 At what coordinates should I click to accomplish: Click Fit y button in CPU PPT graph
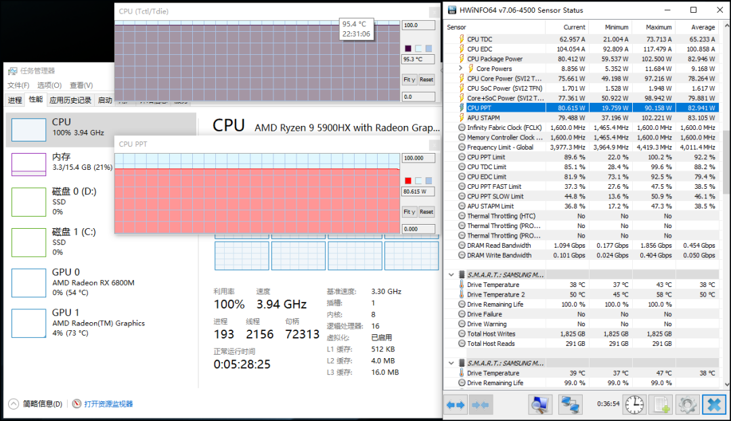[x=409, y=212]
